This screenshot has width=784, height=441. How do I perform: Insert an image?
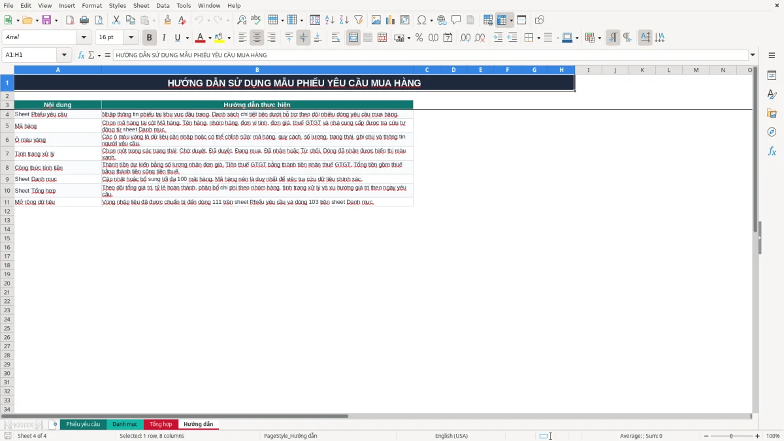tap(376, 20)
